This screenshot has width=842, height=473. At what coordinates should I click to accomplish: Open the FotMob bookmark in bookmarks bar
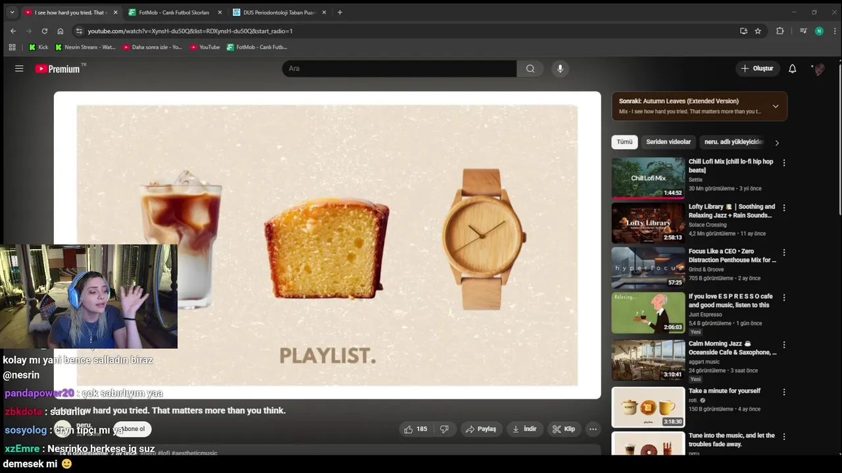[x=257, y=47]
